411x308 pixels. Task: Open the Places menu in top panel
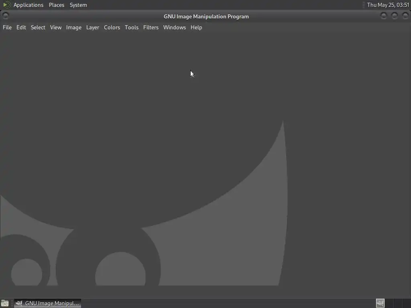click(57, 5)
